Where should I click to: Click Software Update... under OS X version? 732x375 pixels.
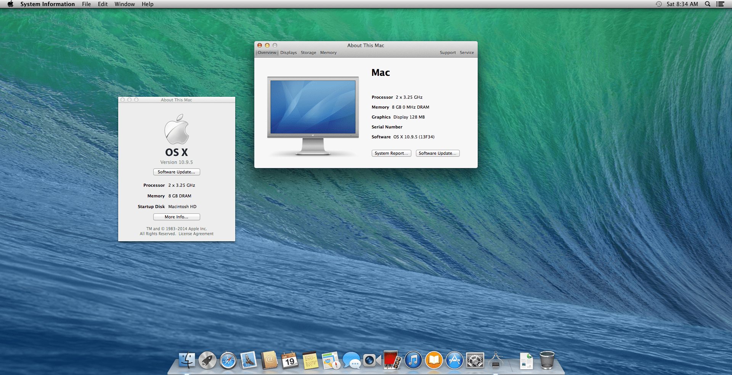point(177,172)
